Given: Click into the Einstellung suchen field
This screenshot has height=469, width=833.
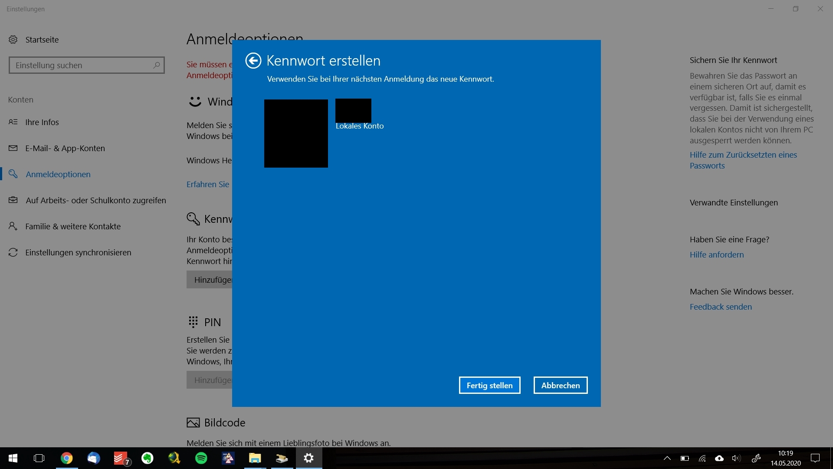Looking at the screenshot, I should point(80,65).
